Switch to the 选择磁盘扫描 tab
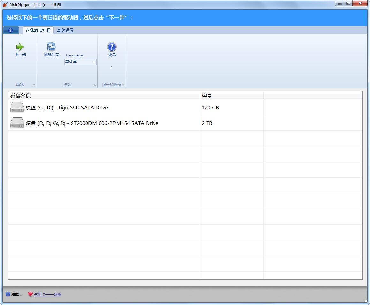The image size is (370, 305). click(x=38, y=30)
